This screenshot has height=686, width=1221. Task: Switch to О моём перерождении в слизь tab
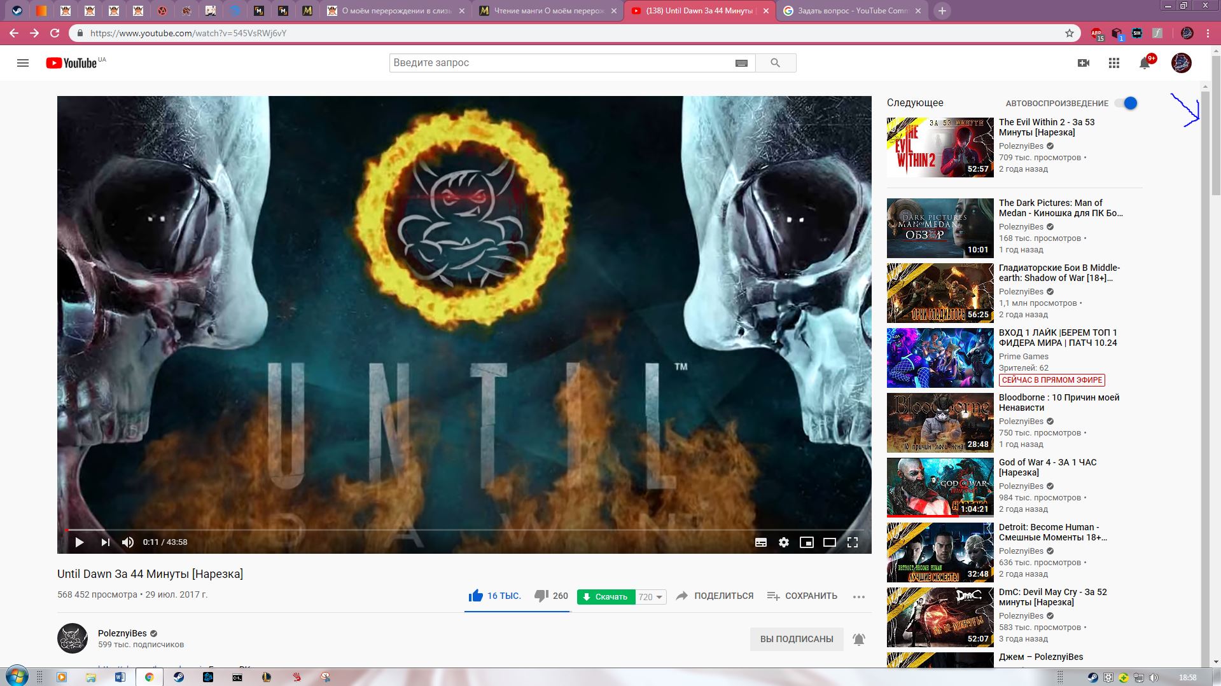pyautogui.click(x=396, y=11)
